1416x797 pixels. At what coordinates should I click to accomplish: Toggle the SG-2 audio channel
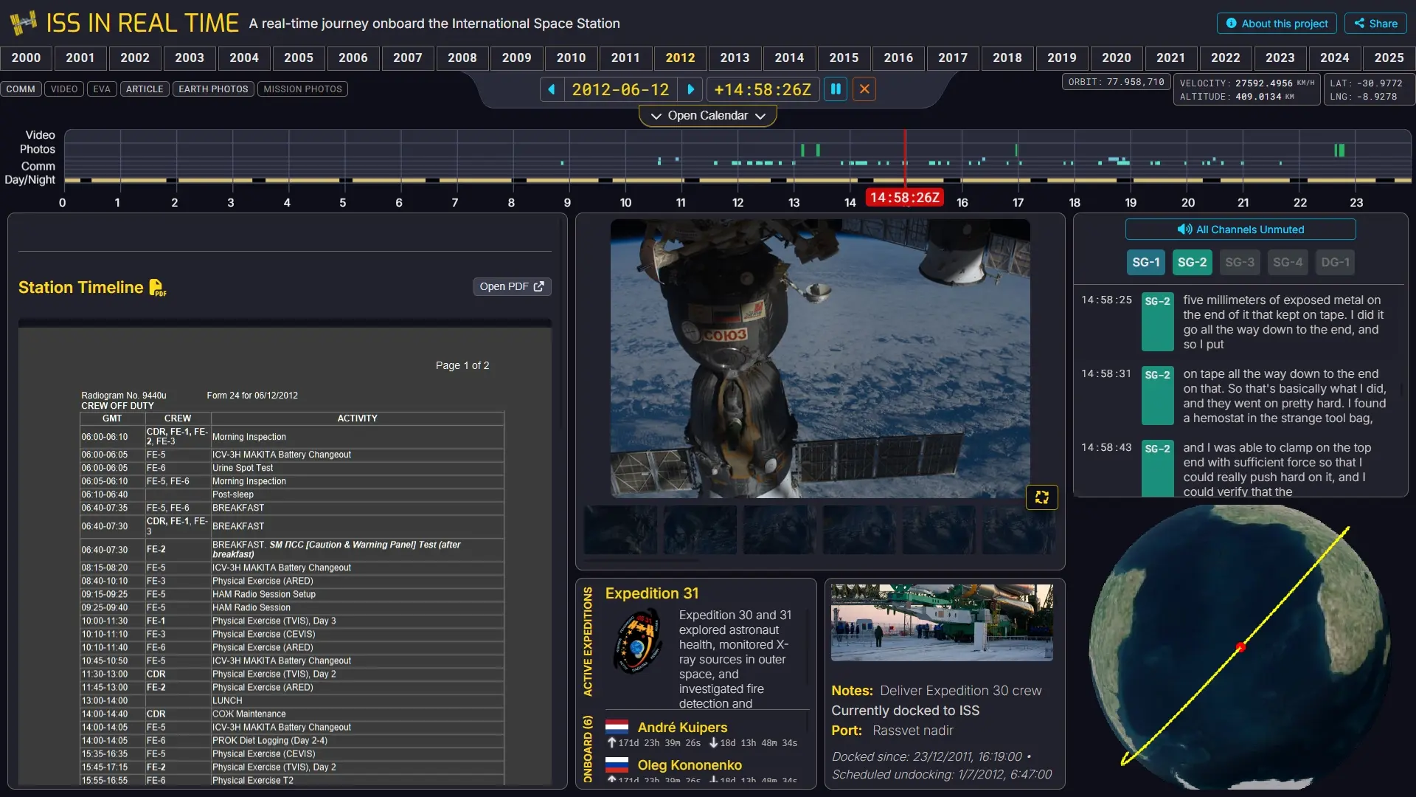1192,262
